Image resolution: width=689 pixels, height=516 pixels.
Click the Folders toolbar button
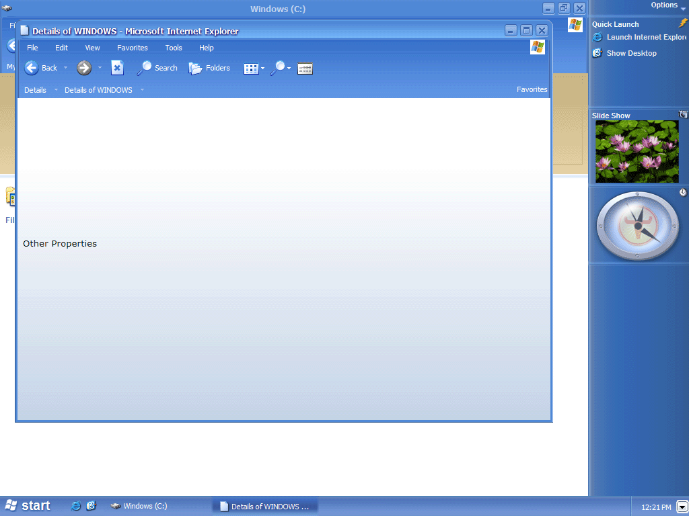(x=209, y=68)
